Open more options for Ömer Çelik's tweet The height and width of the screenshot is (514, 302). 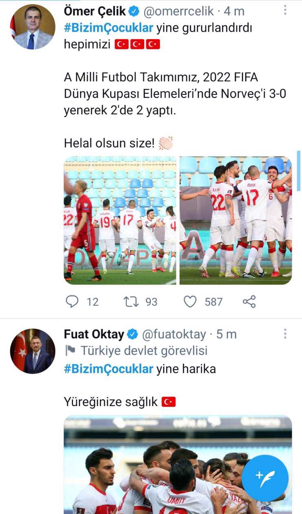(285, 11)
